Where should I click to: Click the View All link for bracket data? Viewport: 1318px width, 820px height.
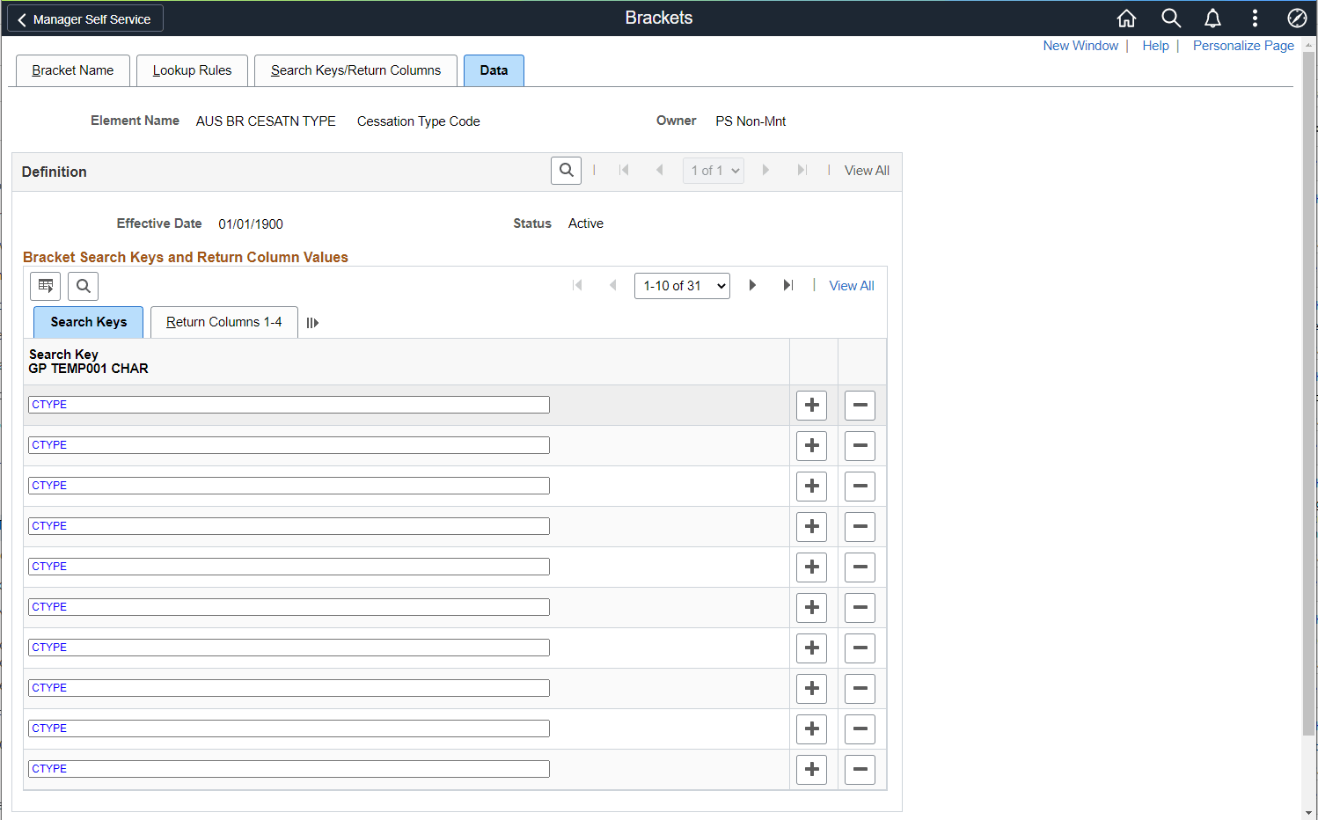coord(851,285)
